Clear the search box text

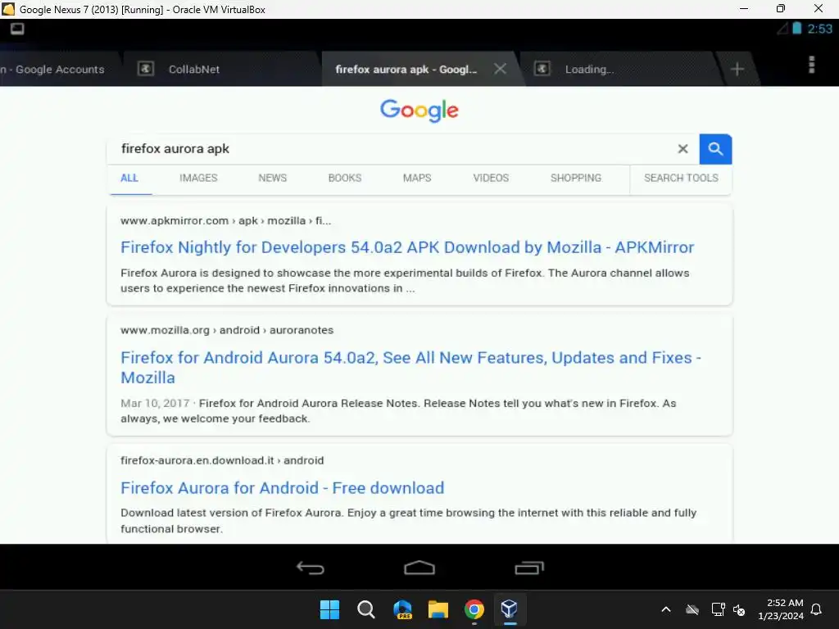pos(683,149)
